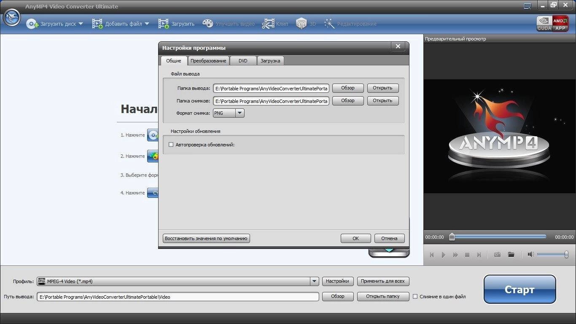Click the volume slider

pos(553,254)
